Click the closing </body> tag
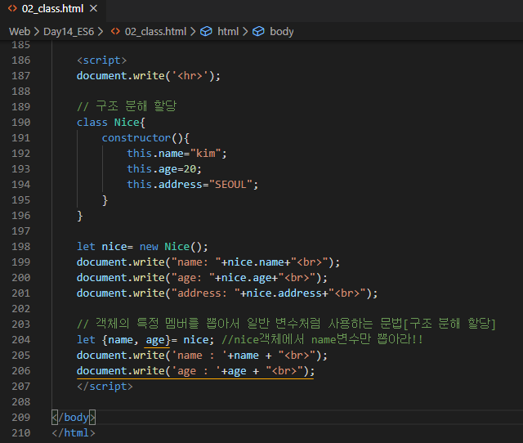This screenshot has width=523, height=443. 74,418
